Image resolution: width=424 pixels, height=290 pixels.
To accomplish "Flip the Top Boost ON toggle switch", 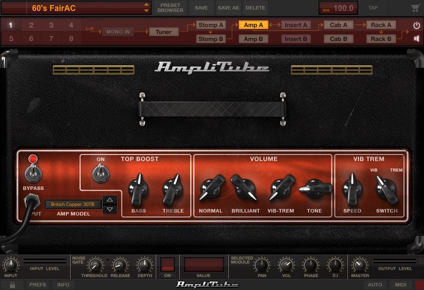I will coord(101,173).
